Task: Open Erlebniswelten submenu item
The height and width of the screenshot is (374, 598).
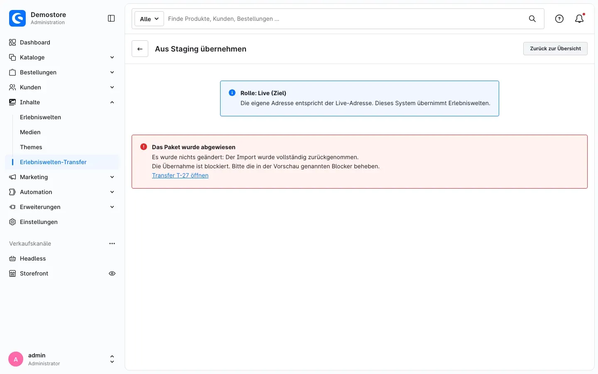Action: tap(41, 117)
